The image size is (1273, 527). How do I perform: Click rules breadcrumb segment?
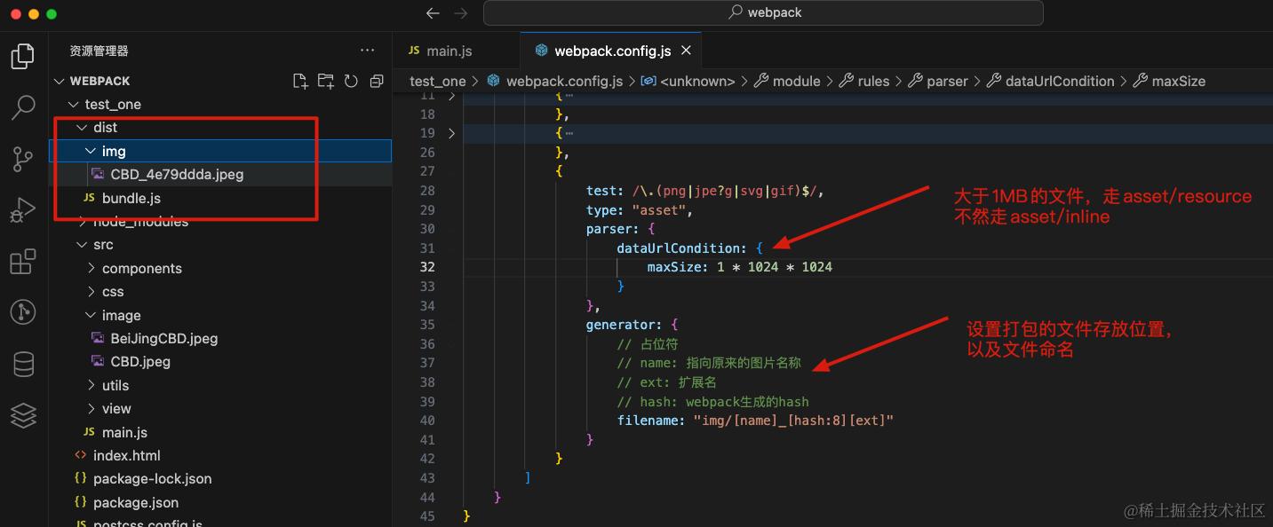pos(873,81)
